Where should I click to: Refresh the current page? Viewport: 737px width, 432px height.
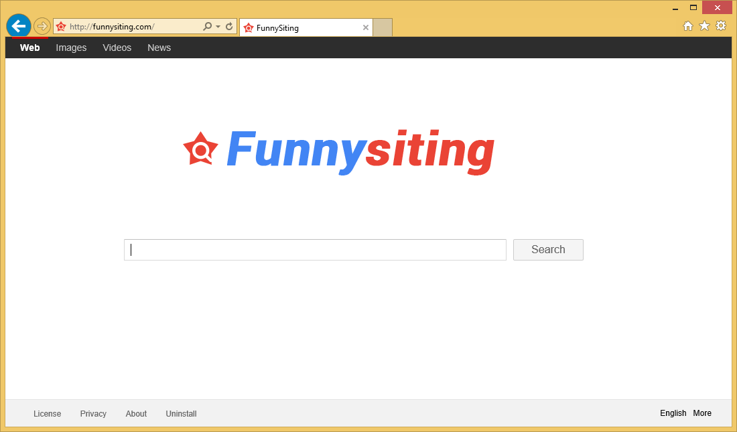coord(228,25)
